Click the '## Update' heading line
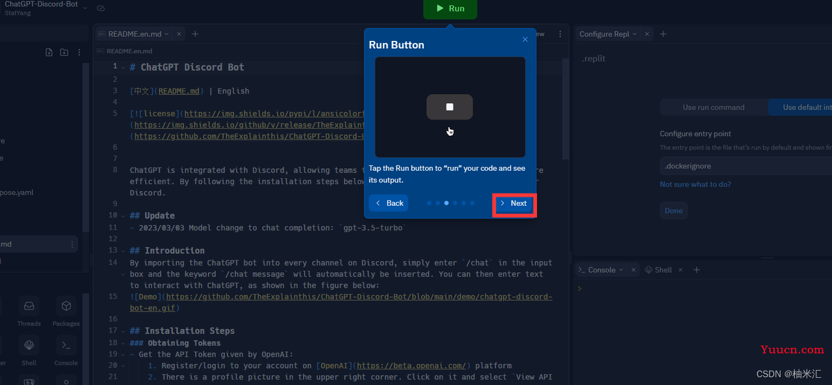The height and width of the screenshot is (385, 832). [152, 216]
